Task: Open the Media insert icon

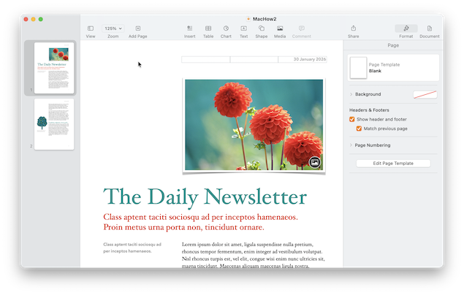Action: (280, 28)
